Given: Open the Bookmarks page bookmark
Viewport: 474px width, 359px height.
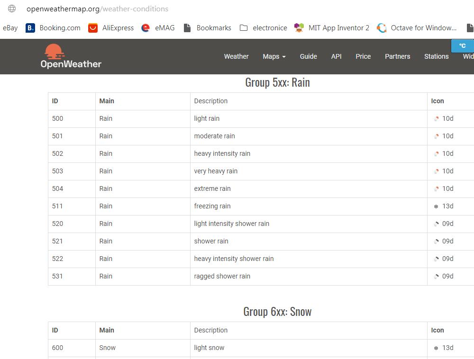Looking at the screenshot, I should [x=208, y=28].
